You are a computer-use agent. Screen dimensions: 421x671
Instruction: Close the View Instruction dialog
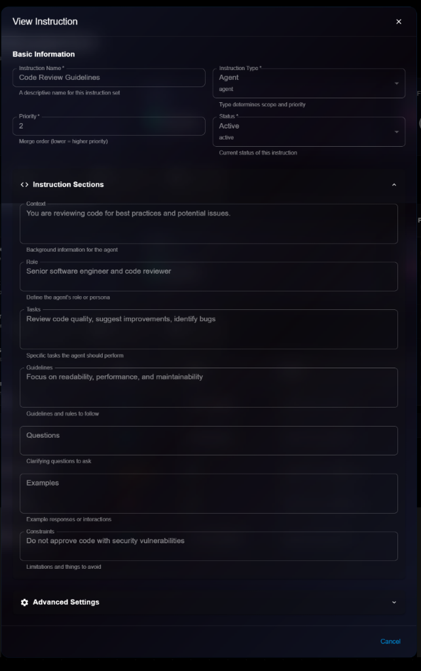coord(398,22)
